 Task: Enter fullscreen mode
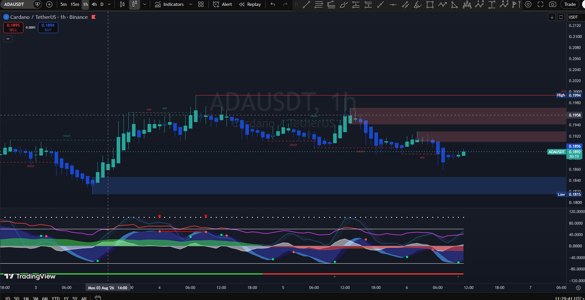pyautogui.click(x=540, y=4)
